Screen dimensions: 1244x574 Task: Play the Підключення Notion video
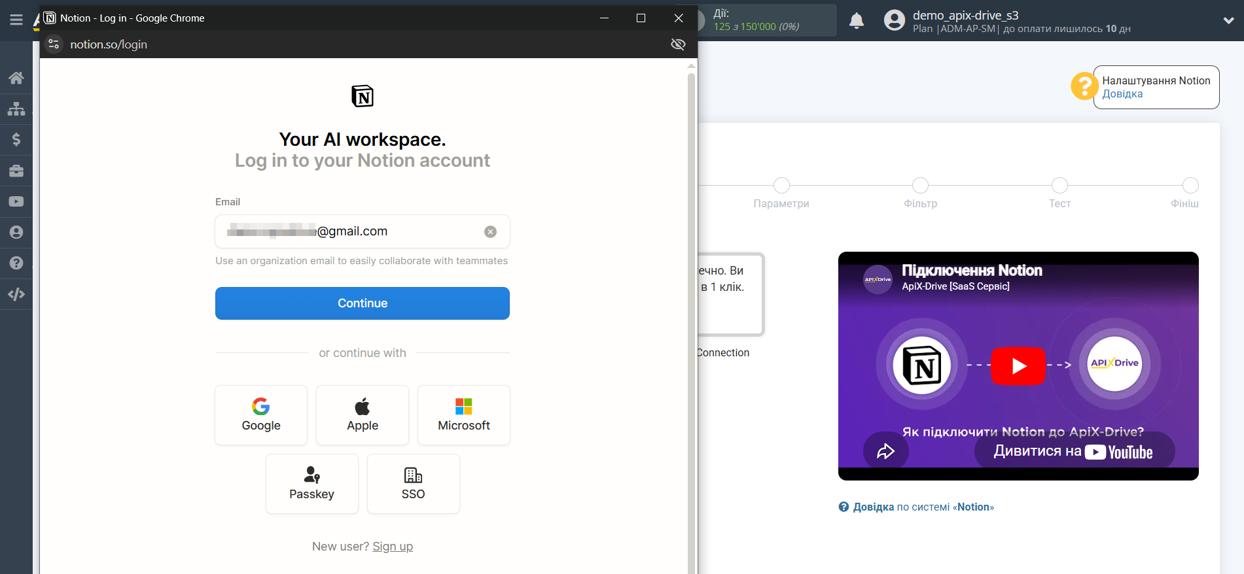click(x=1018, y=366)
